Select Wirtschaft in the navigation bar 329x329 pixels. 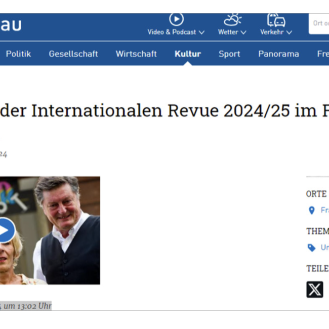[x=136, y=54]
